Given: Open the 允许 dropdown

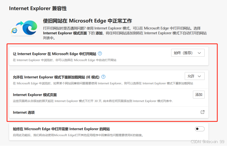Looking at the screenshot, I should [195, 76].
